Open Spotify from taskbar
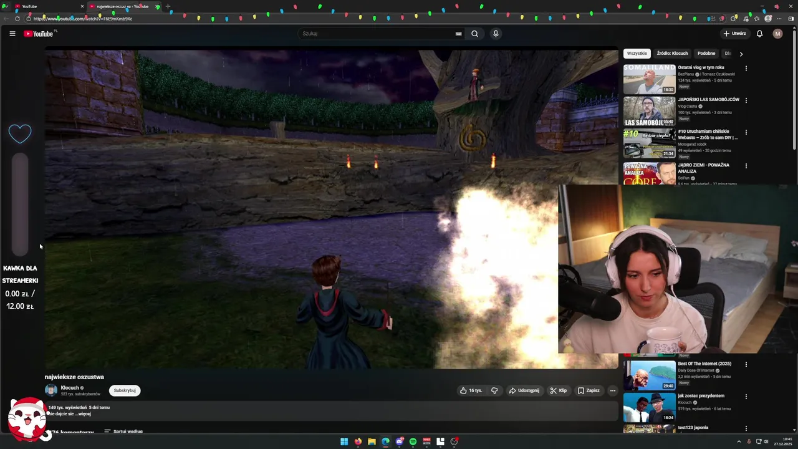Viewport: 798px width, 449px height. click(413, 442)
